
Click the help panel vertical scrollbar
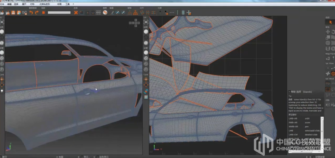pyautogui.click(x=322, y=133)
